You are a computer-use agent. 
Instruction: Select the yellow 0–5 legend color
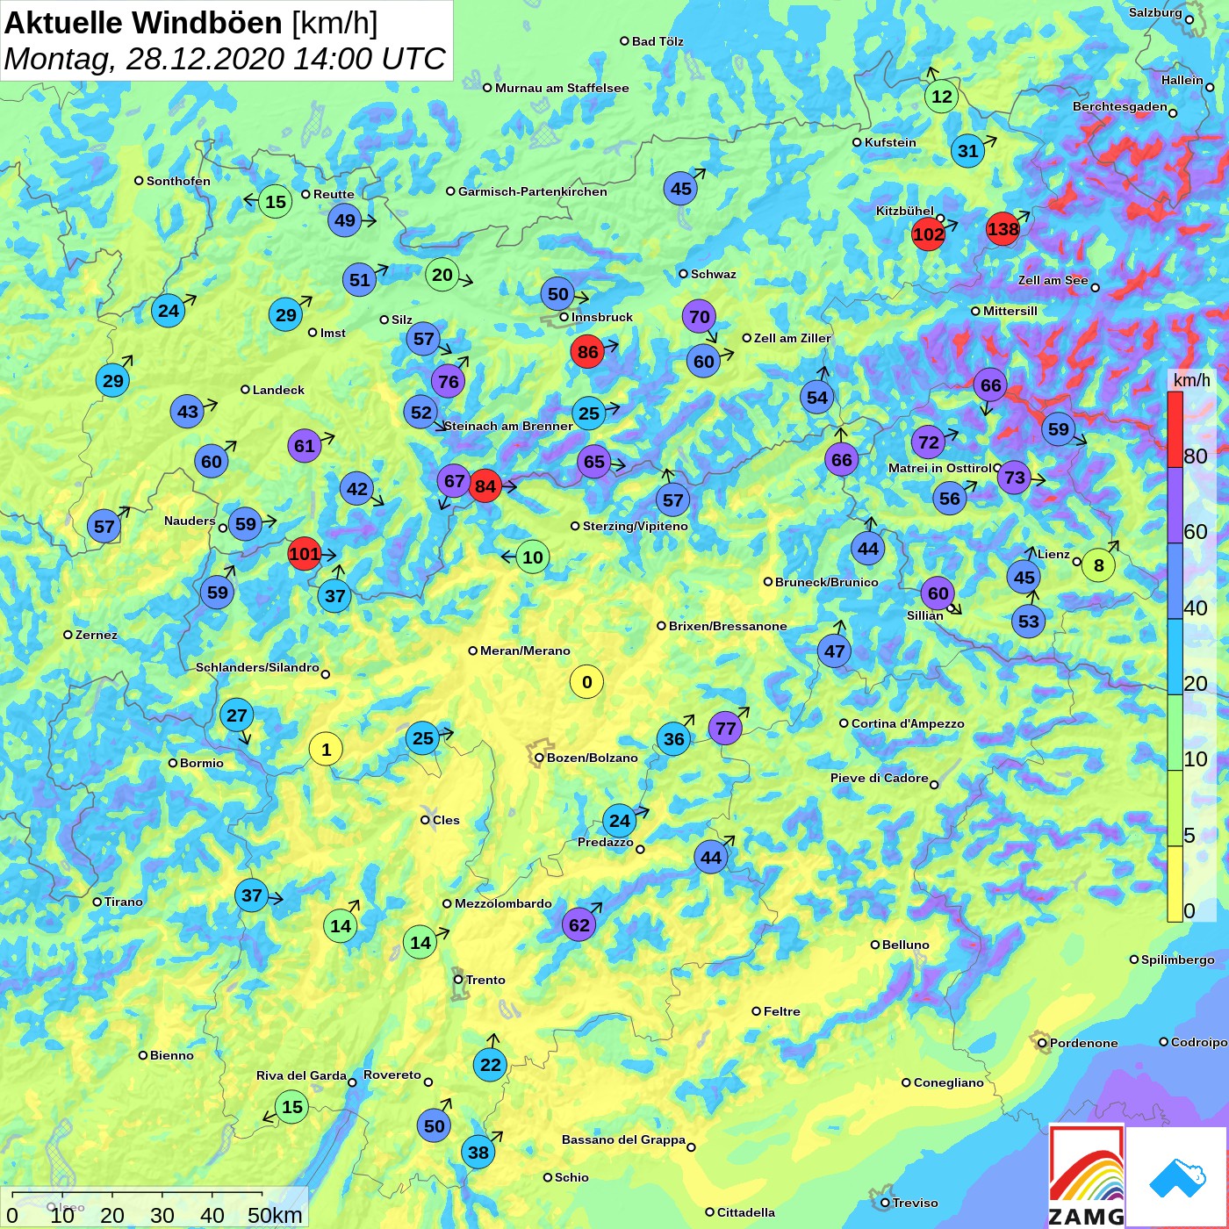coord(1175,884)
